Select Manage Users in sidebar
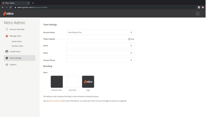This screenshot has width=206, height=117. coord(15,36)
